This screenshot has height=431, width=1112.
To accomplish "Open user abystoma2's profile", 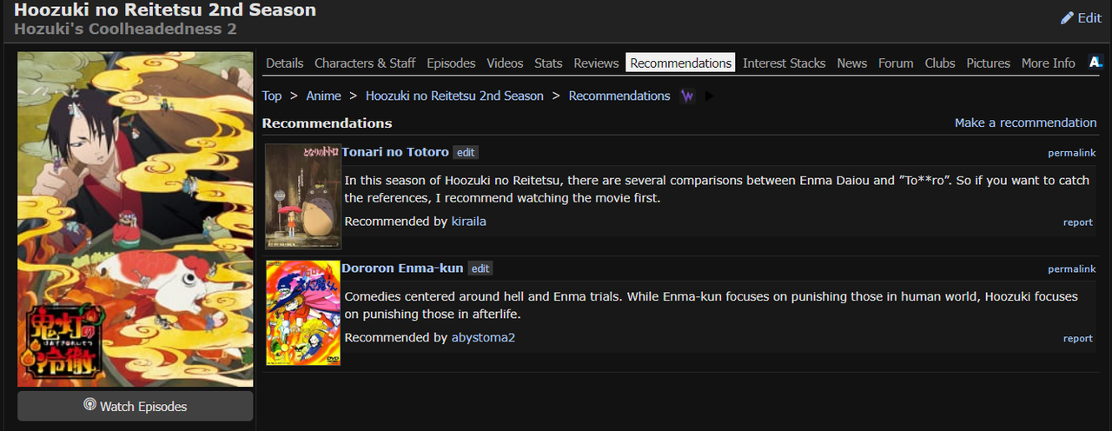I will (x=484, y=337).
